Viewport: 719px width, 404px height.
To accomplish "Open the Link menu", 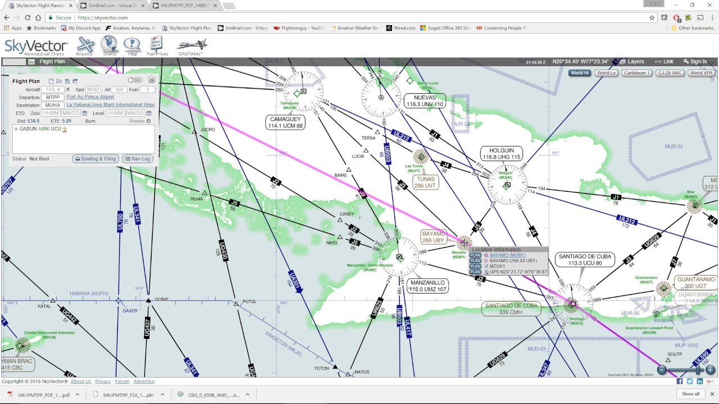I will click(664, 62).
